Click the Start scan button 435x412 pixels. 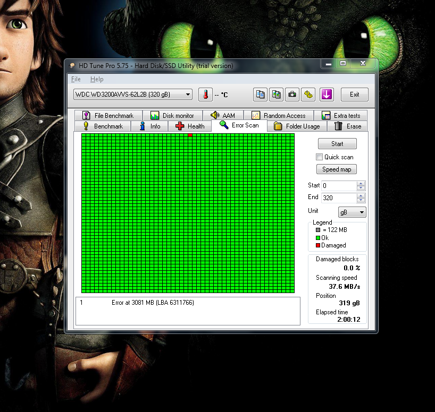pos(337,143)
